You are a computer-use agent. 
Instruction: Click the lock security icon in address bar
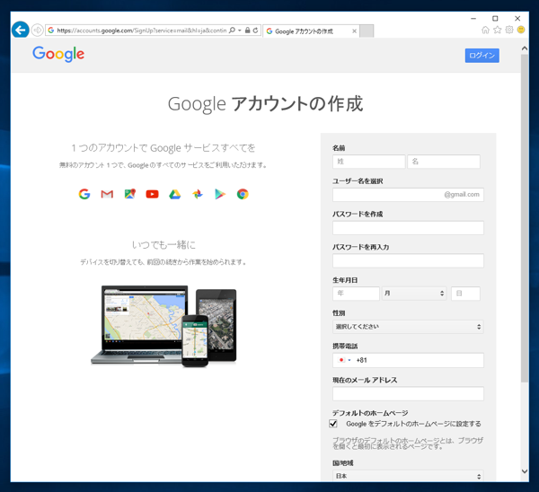coord(247,31)
